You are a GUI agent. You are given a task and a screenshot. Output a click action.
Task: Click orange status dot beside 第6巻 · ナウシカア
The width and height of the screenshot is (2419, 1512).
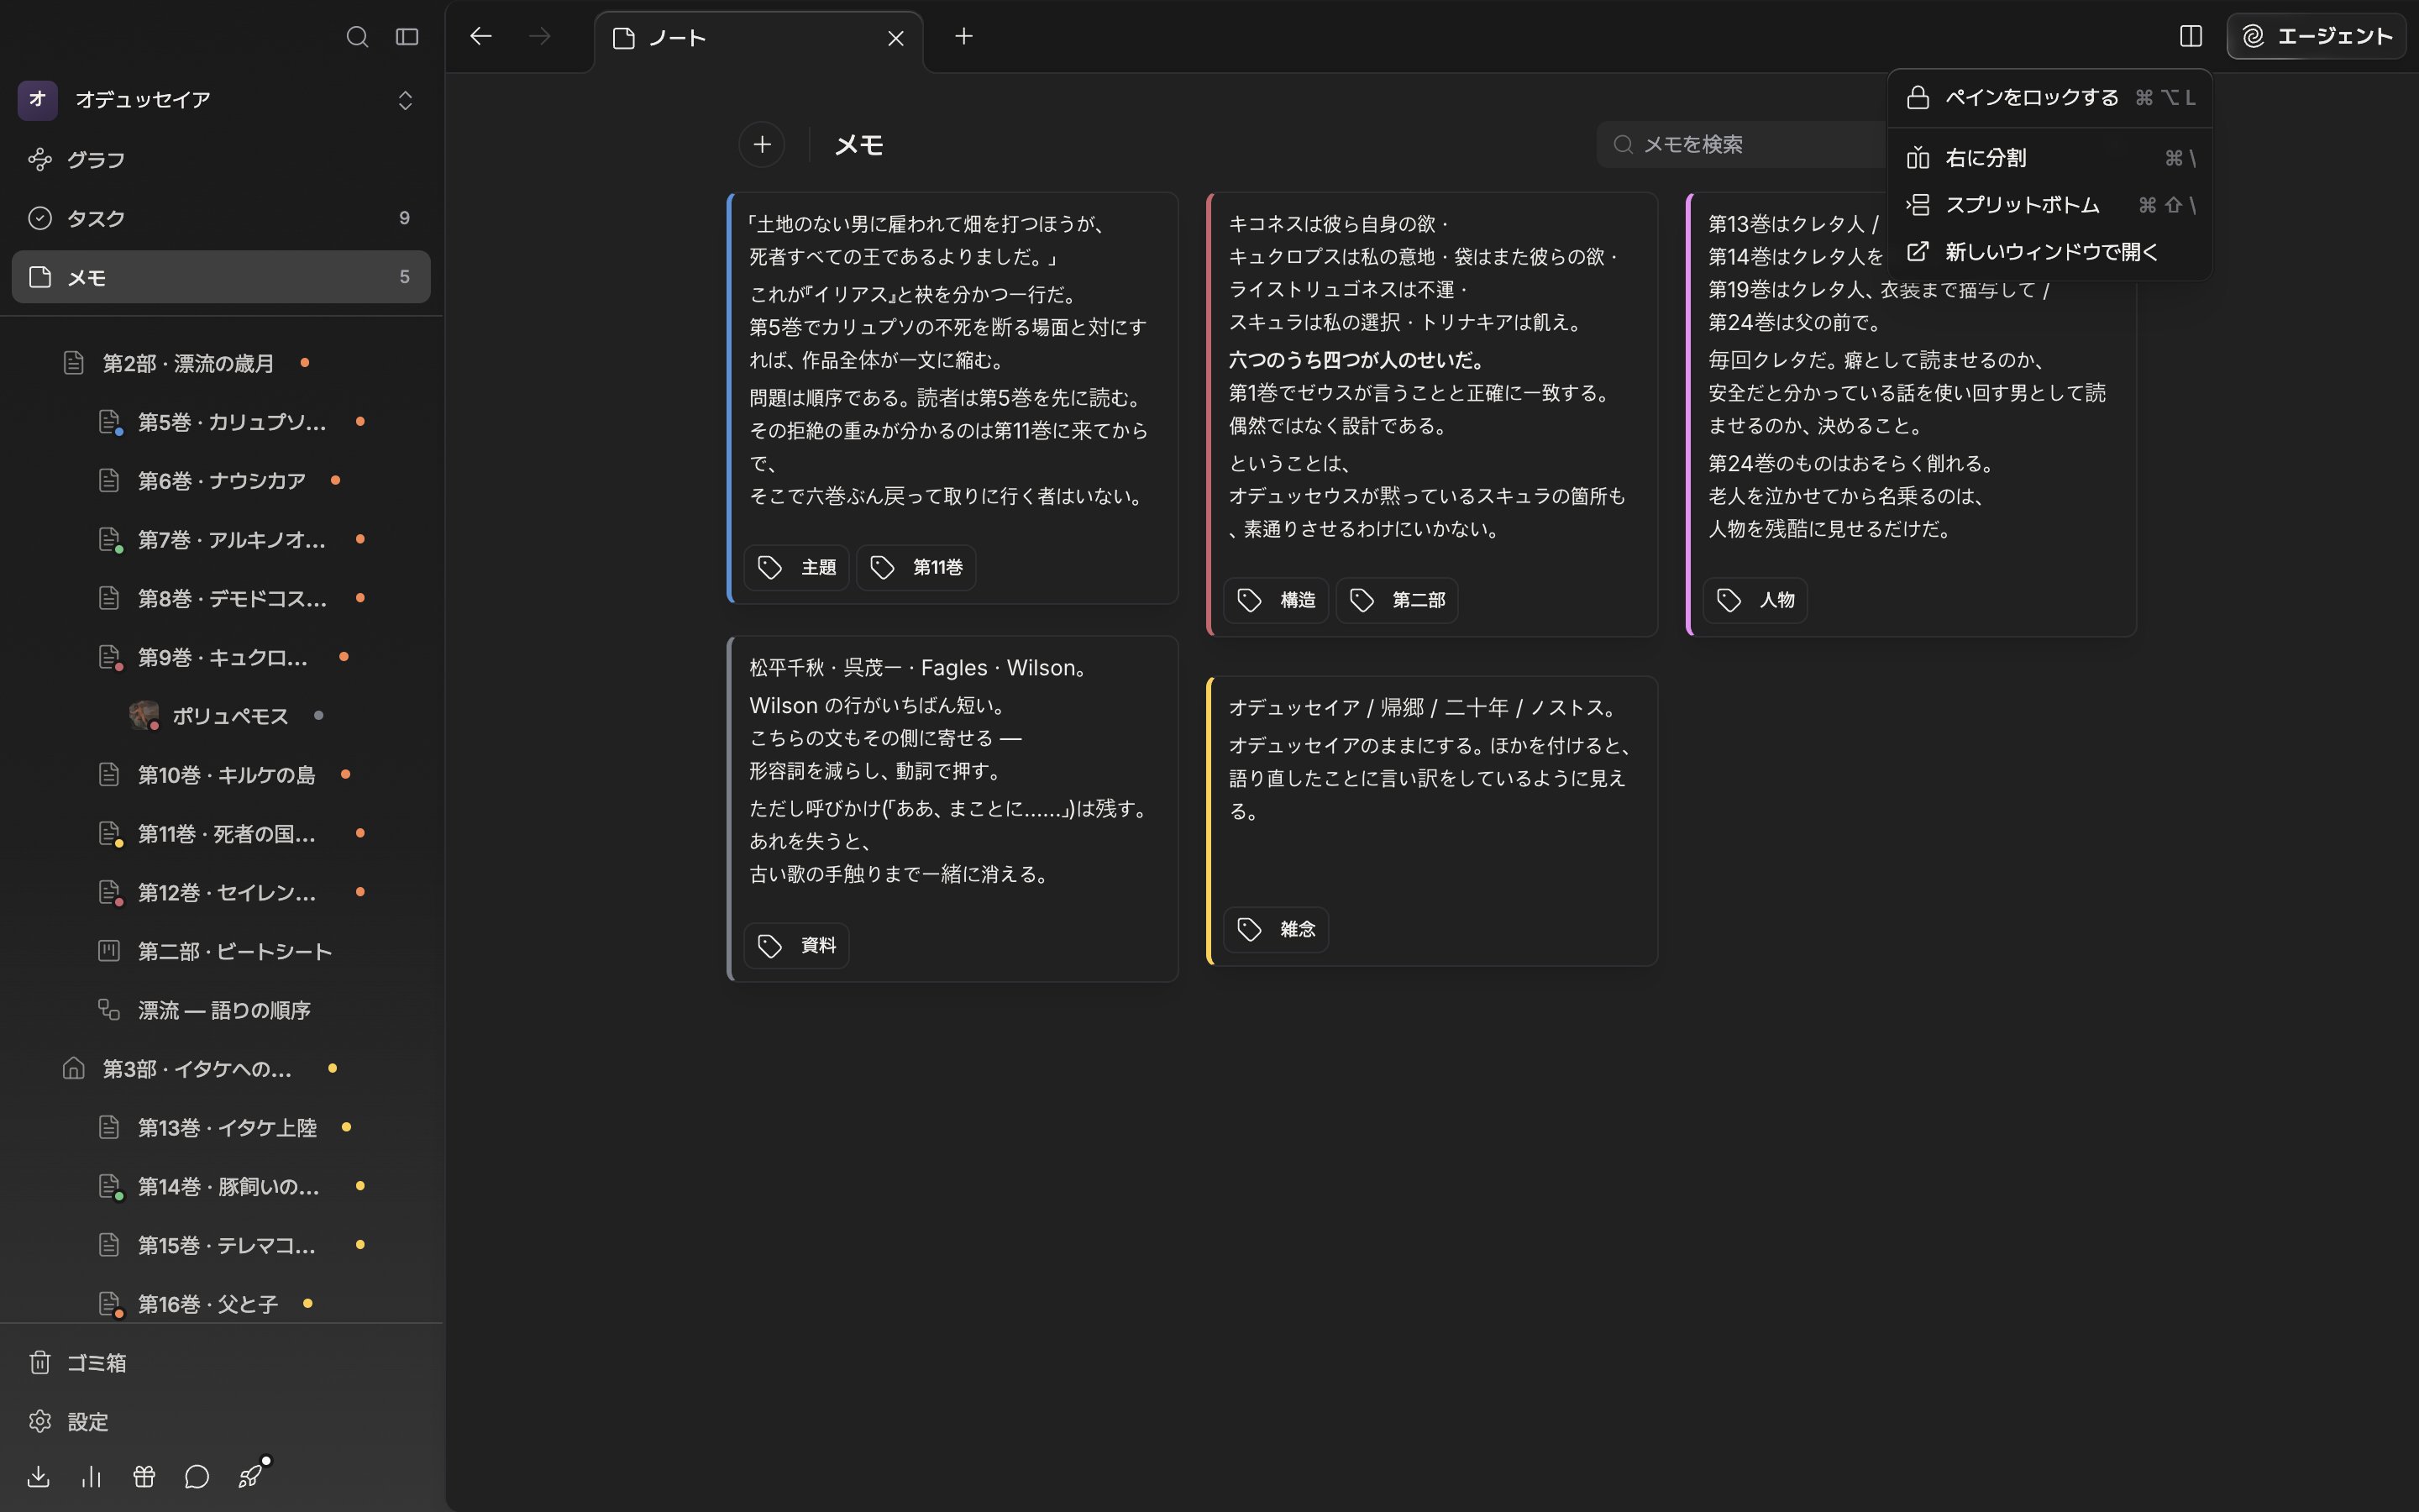click(336, 481)
